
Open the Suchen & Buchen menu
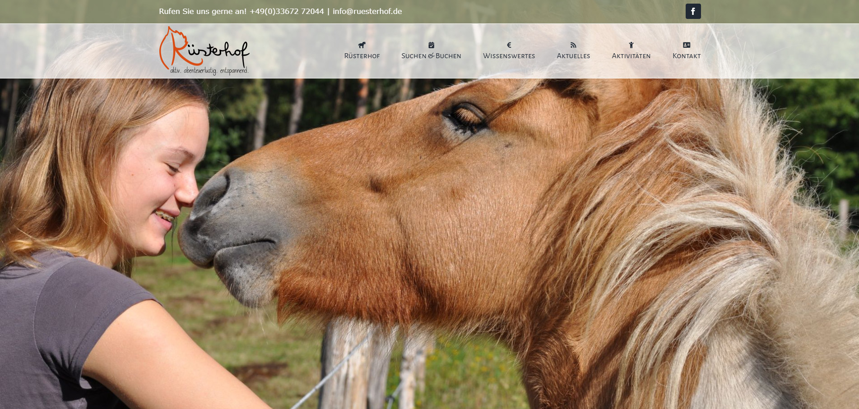point(431,56)
